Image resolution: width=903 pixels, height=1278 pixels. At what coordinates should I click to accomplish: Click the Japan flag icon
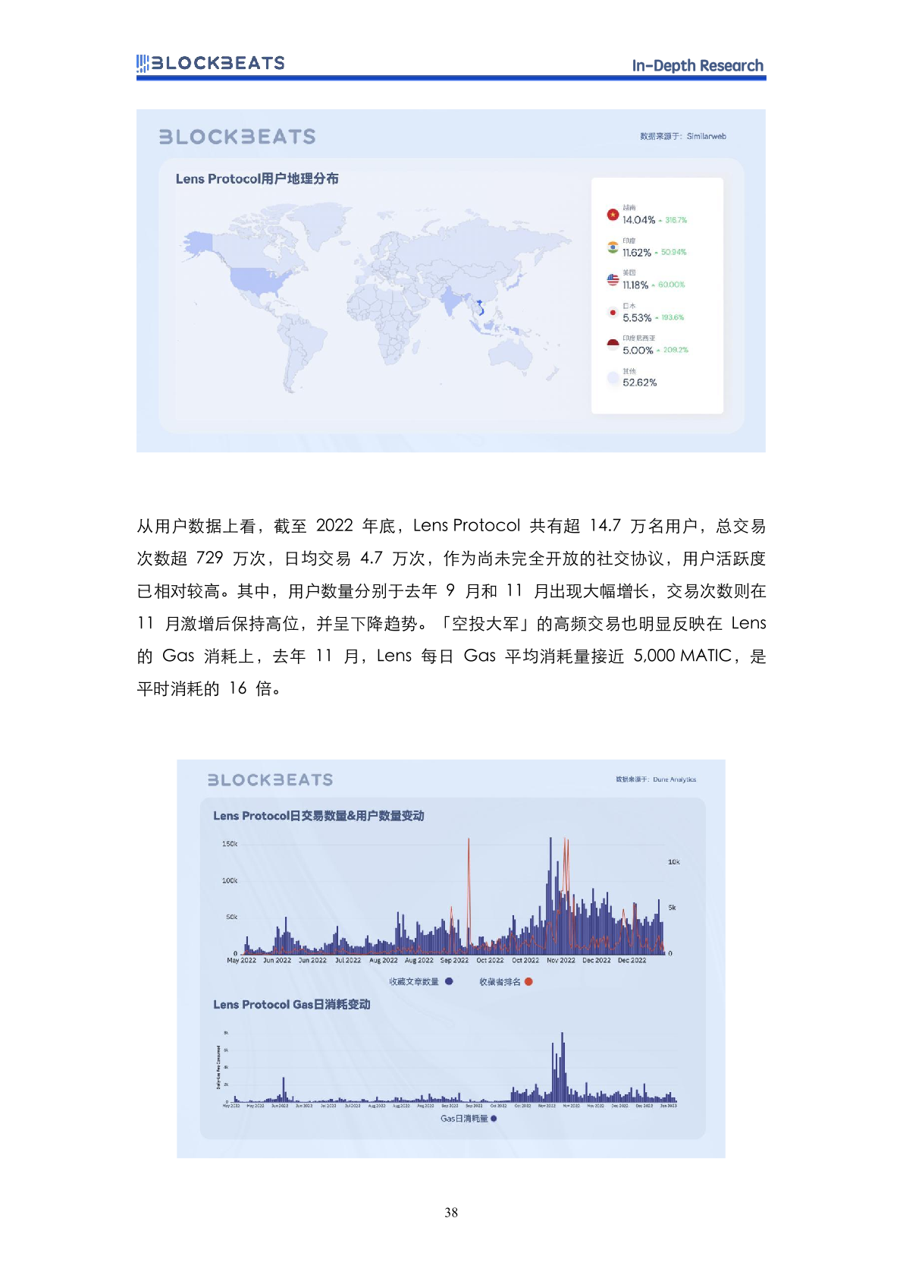click(613, 313)
